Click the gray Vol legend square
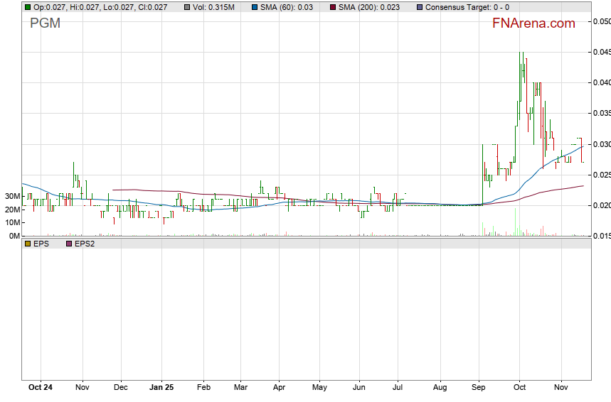Image resolution: width=611 pixels, height=402 pixels. pos(187,7)
